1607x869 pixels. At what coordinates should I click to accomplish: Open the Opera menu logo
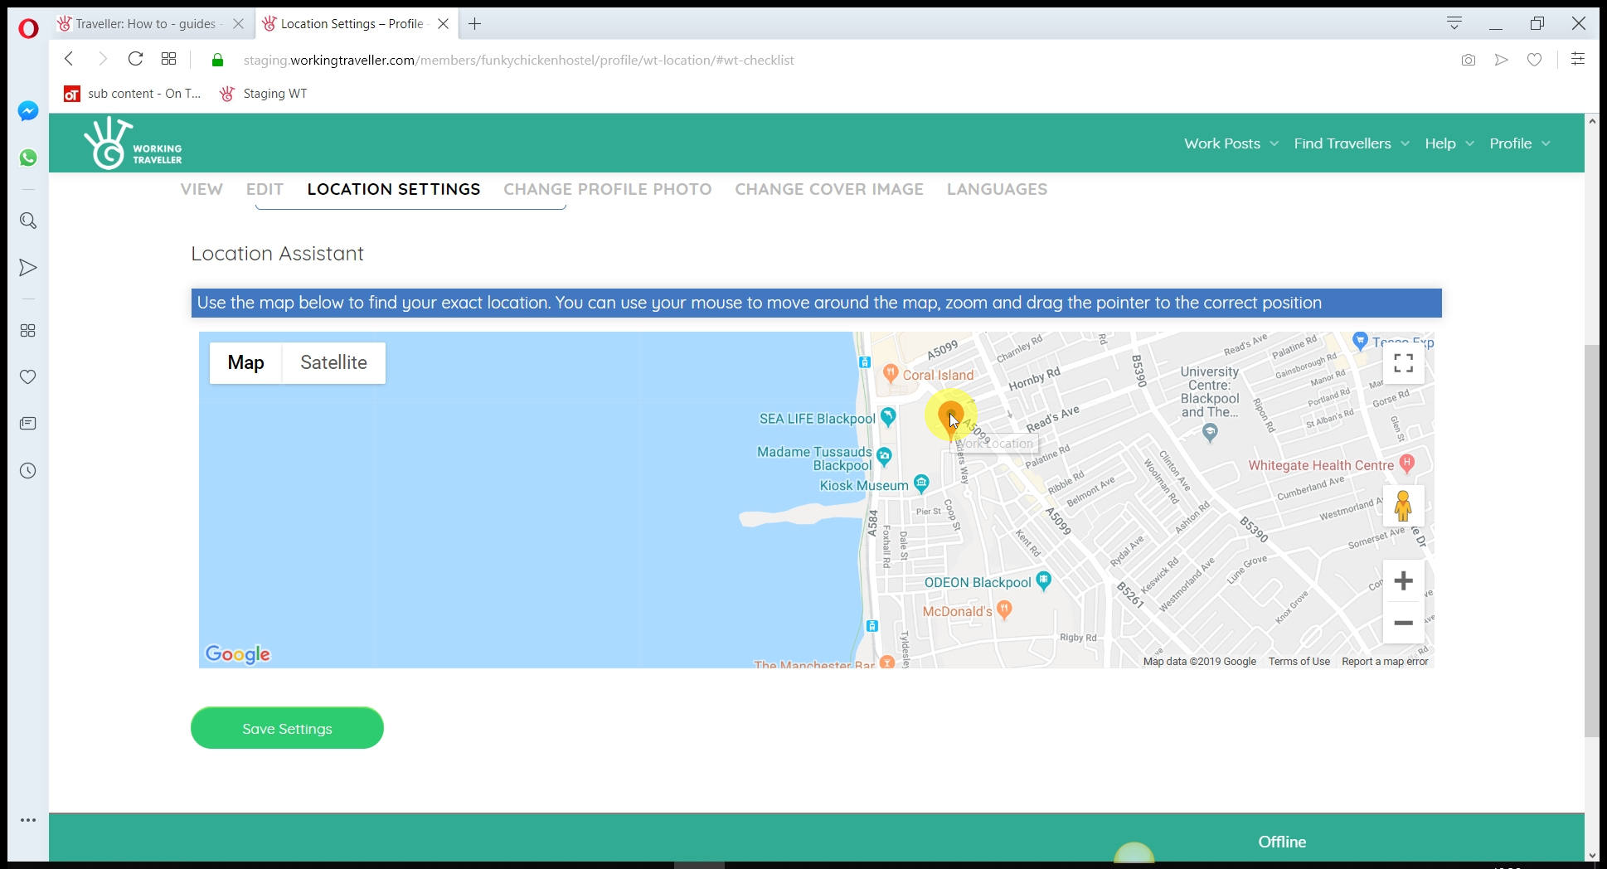click(x=28, y=29)
